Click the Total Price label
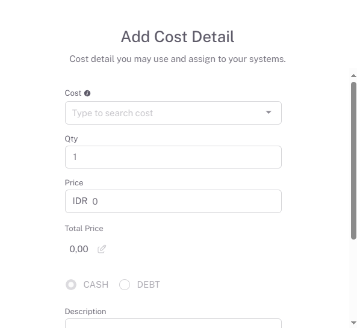The width and height of the screenshot is (357, 328). tap(84, 229)
